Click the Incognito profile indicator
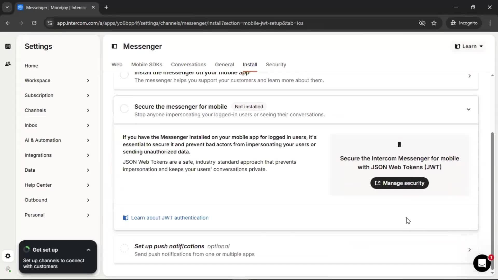The image size is (498, 280). click(x=464, y=23)
